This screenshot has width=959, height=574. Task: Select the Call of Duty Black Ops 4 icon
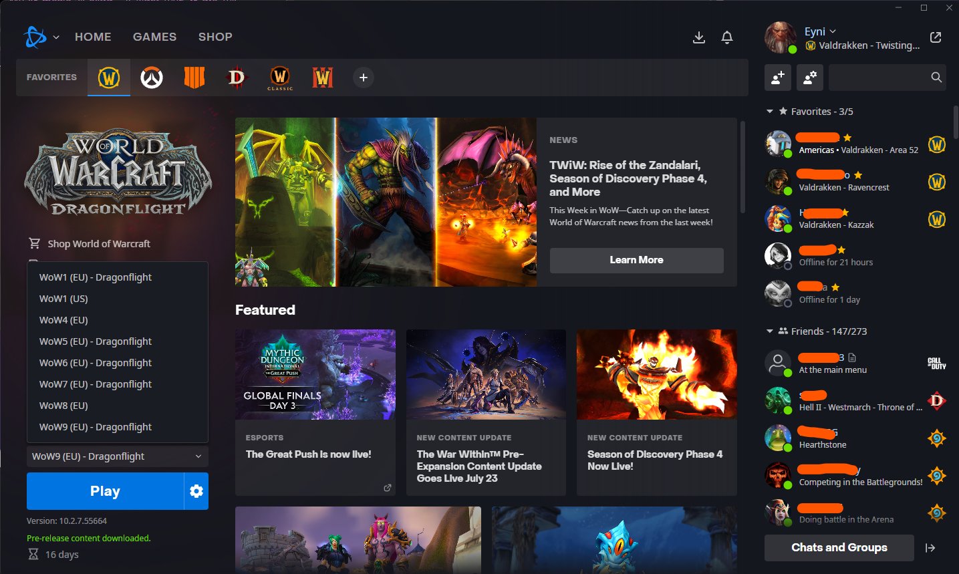tap(194, 77)
